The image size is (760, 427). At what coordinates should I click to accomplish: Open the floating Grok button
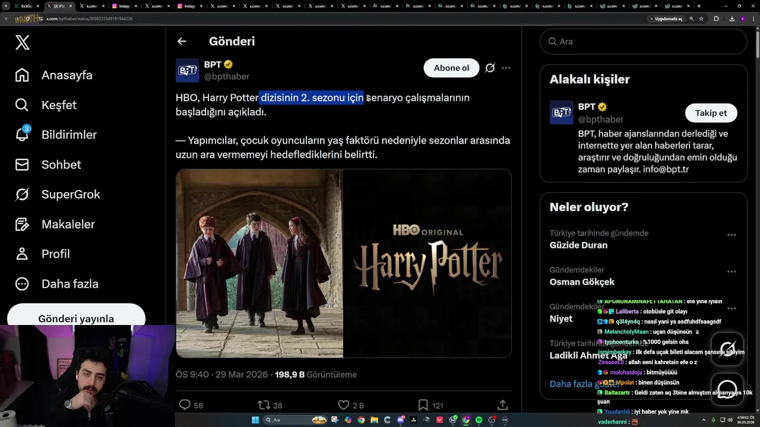[x=727, y=349]
